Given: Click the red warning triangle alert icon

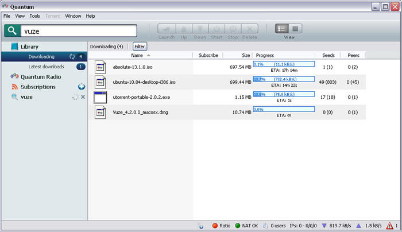Looking at the screenshot, I should coord(390,226).
